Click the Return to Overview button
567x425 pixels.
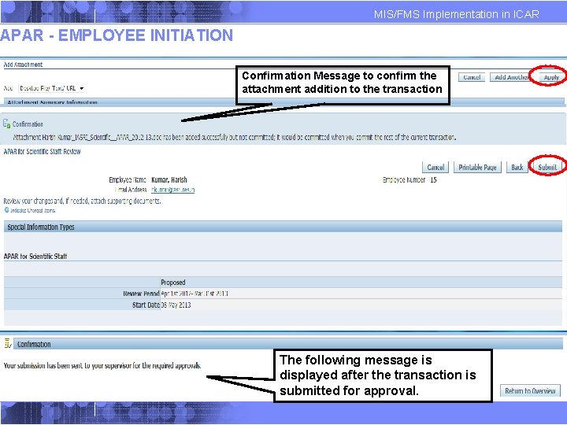530,390
